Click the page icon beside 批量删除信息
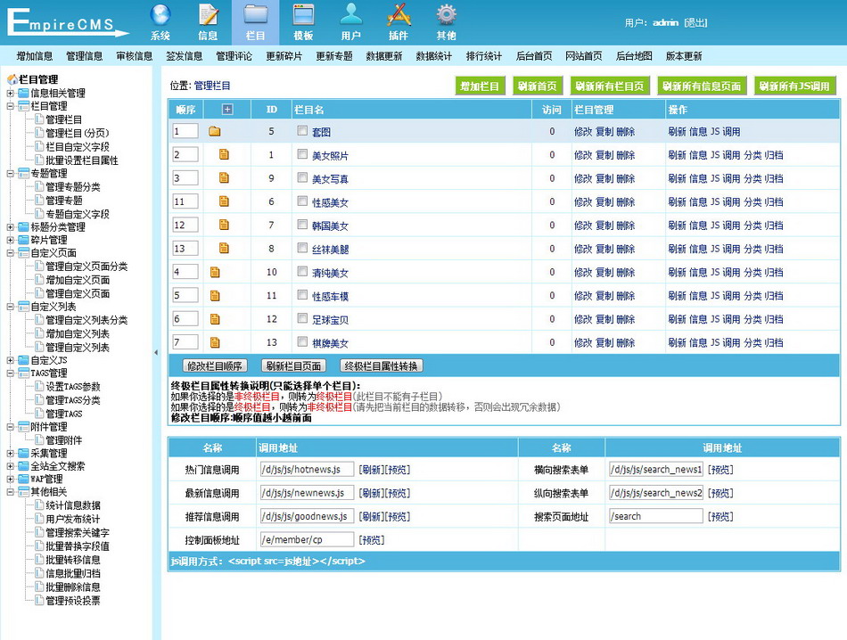The image size is (847, 640). coord(39,587)
